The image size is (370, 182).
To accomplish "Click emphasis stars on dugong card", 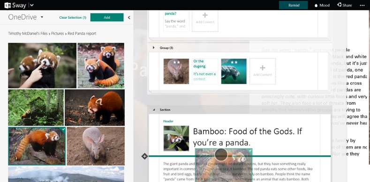I will click(x=234, y=62).
